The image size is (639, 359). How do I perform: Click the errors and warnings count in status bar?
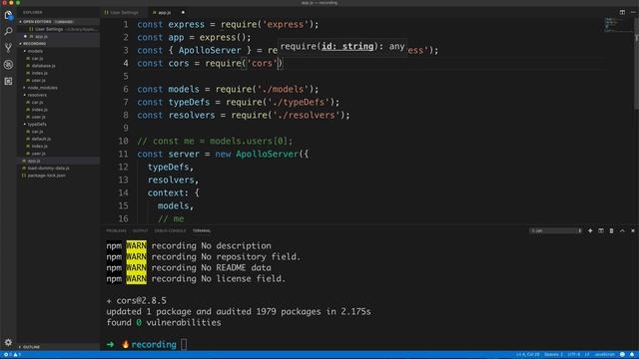[12, 355]
